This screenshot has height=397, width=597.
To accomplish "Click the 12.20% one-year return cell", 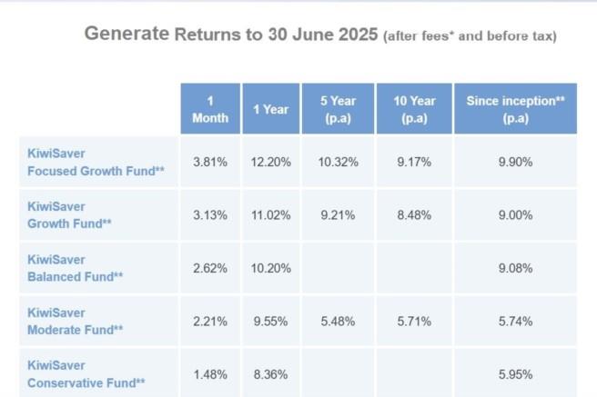I will click(270, 162).
